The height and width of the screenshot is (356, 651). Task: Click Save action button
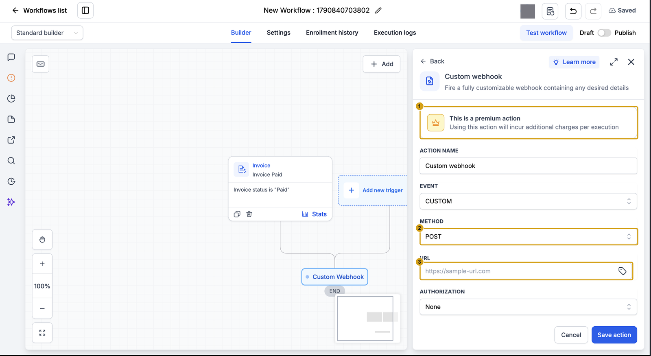click(x=614, y=335)
